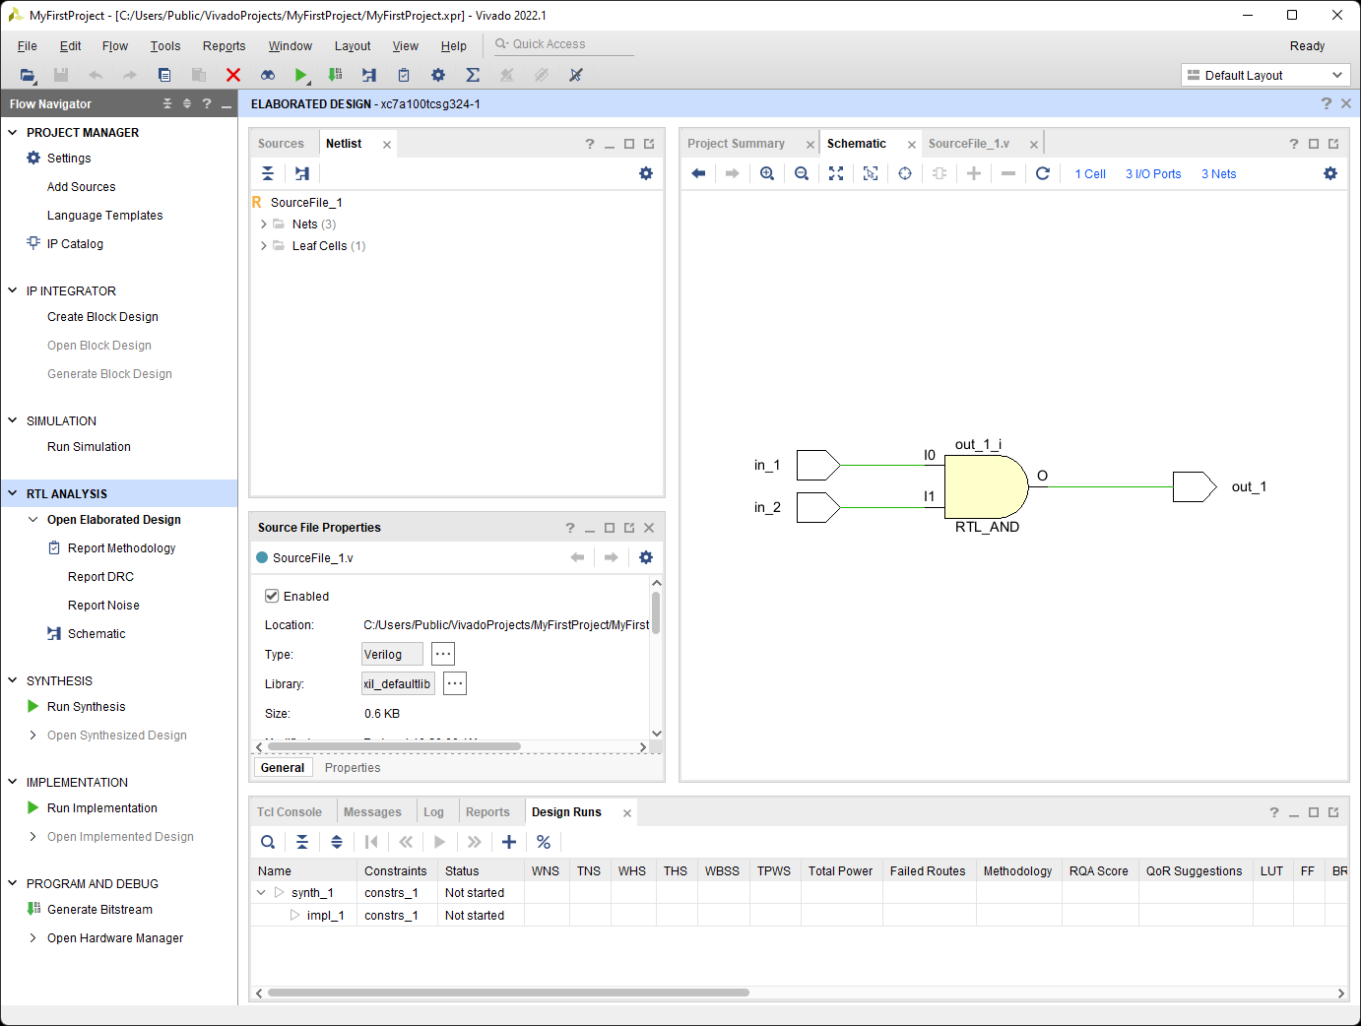This screenshot has width=1361, height=1026.
Task: Create new design run plus icon
Action: click(509, 842)
